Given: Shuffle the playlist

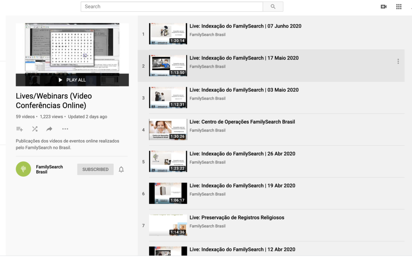Looking at the screenshot, I should (x=35, y=129).
